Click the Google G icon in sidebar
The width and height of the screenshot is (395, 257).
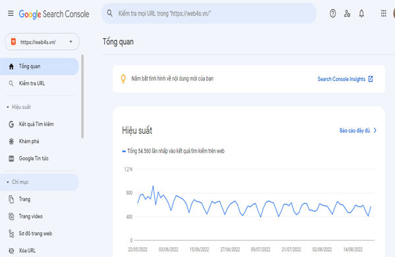click(x=11, y=124)
